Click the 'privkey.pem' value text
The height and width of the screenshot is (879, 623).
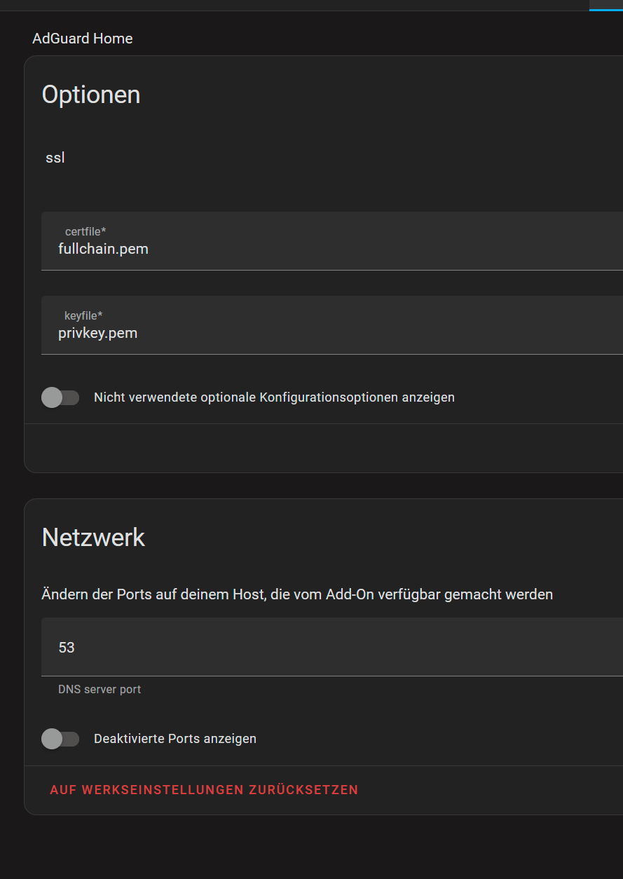click(x=97, y=333)
